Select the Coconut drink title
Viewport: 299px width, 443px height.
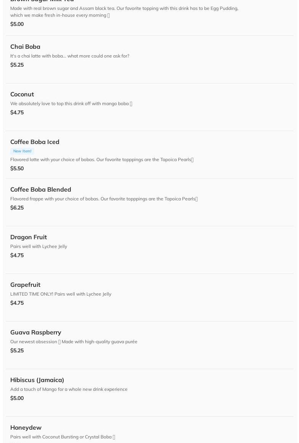22,94
